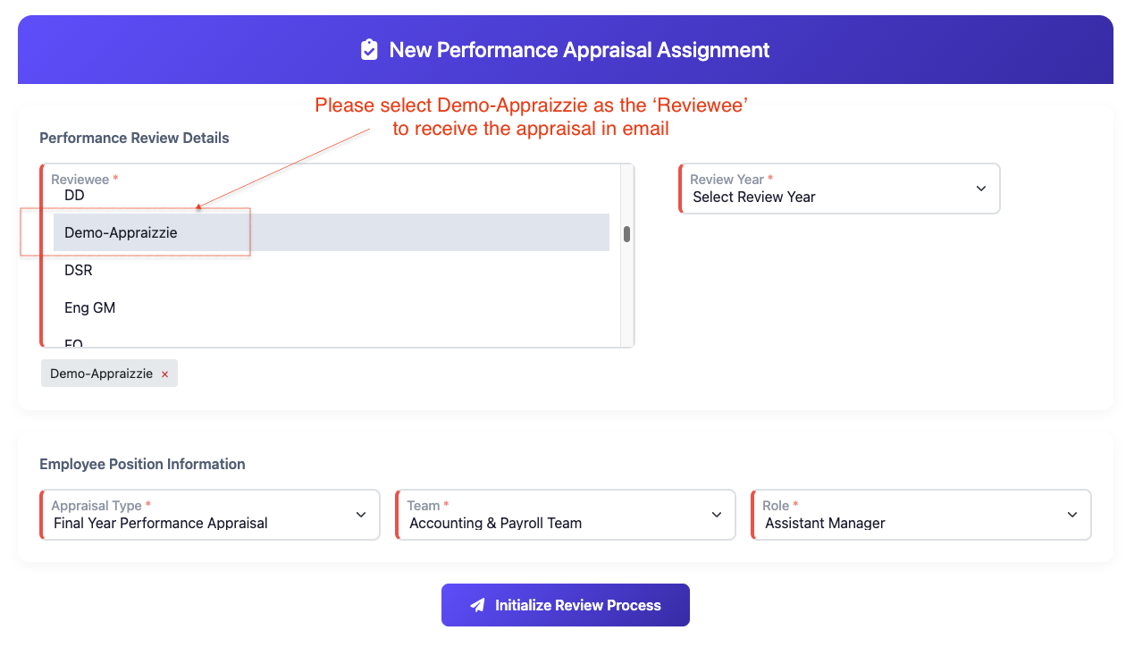
Task: Select Demo-Appraizzie in the Reviewee list
Action: click(121, 232)
